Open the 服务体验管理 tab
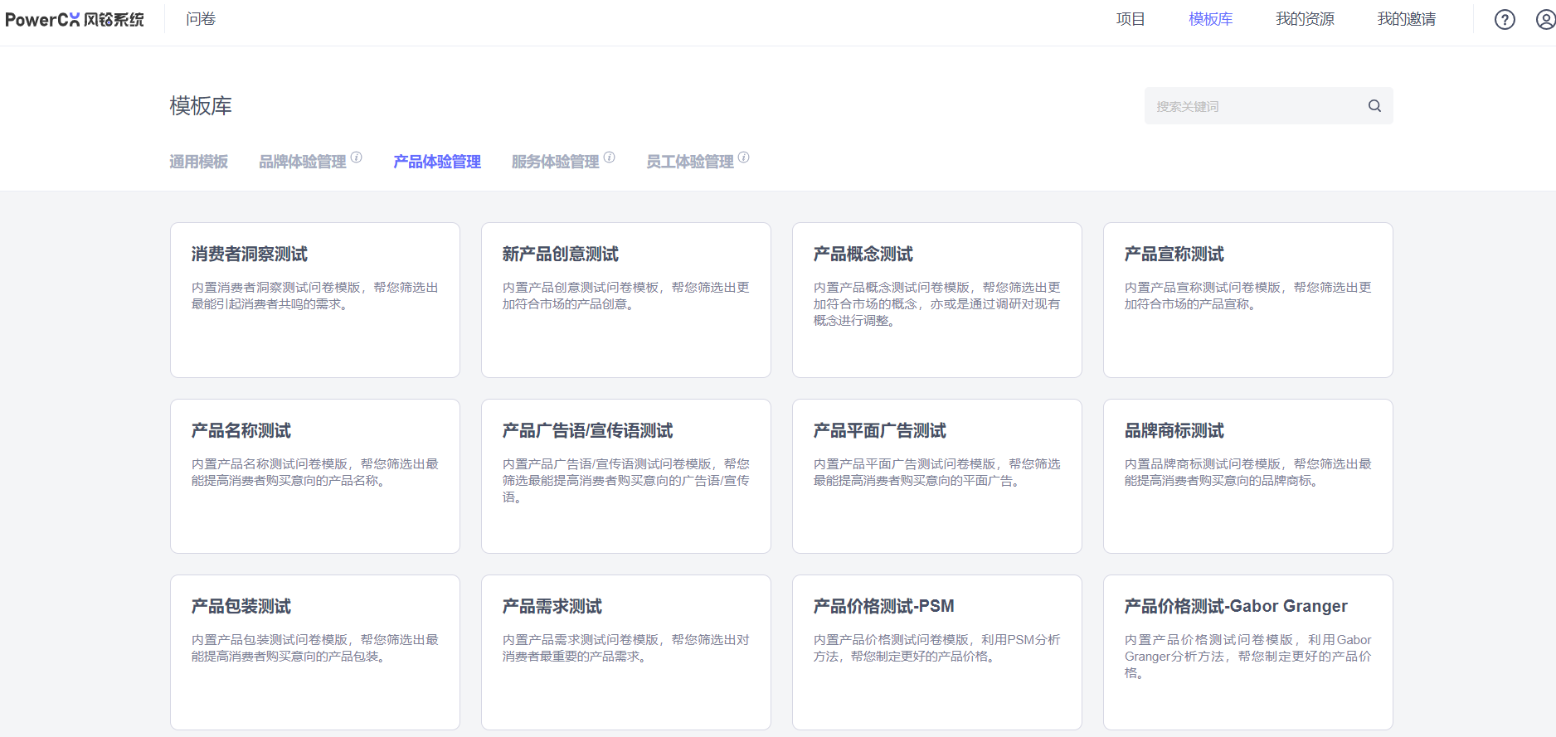1556x737 pixels. coord(555,162)
